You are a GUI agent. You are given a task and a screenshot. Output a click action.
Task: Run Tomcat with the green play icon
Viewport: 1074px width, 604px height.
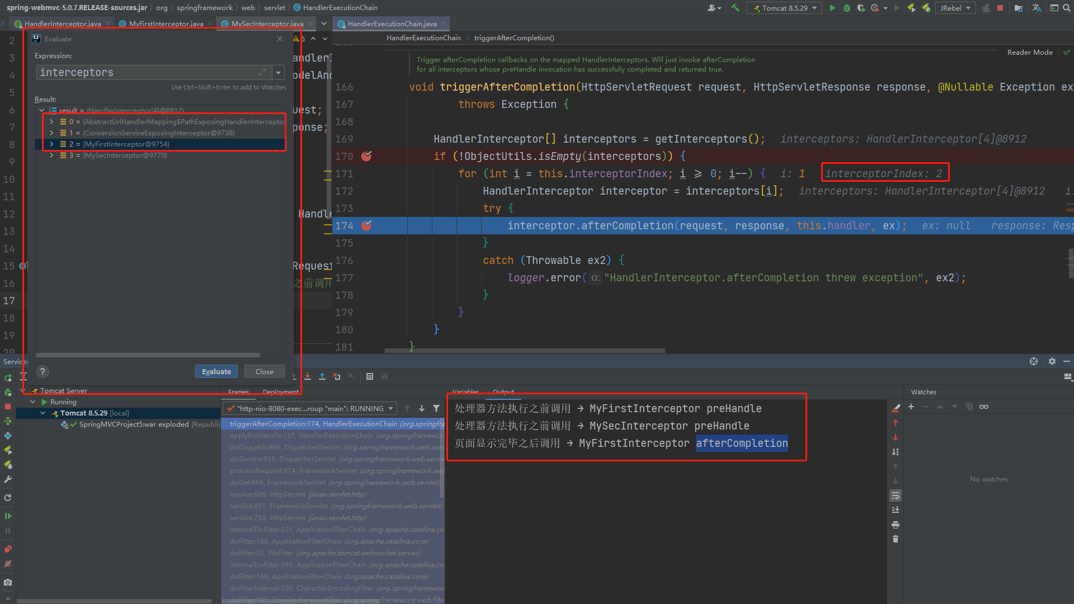tap(832, 8)
